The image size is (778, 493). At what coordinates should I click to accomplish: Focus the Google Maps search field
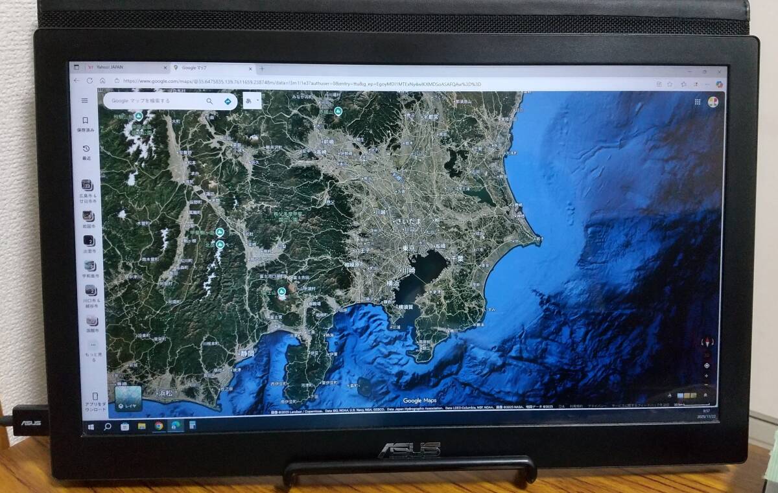pos(154,101)
